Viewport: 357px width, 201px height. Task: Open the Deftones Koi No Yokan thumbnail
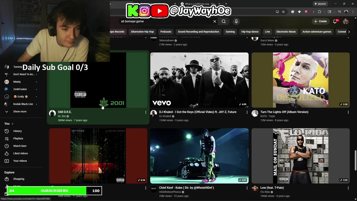[98, 156]
